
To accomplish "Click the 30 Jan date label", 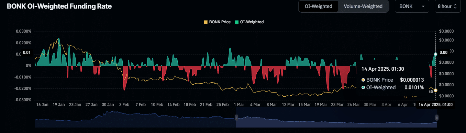I will click(x=108, y=105).
